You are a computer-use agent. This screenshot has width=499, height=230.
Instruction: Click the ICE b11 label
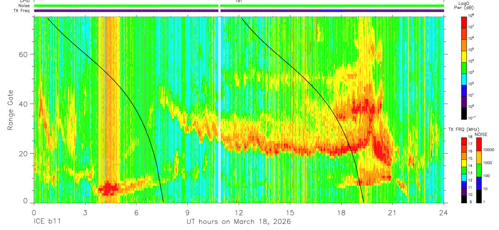[47, 222]
